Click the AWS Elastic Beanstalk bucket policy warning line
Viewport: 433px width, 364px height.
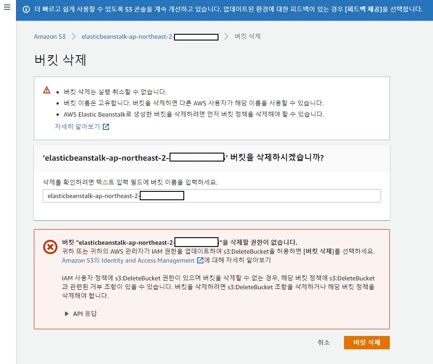pyautogui.click(x=194, y=114)
